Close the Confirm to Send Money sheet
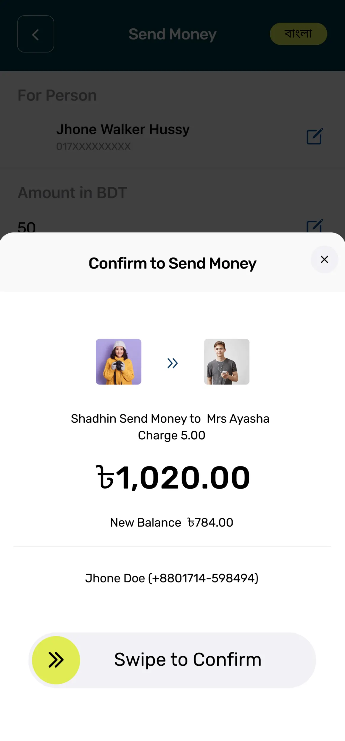 [324, 260]
